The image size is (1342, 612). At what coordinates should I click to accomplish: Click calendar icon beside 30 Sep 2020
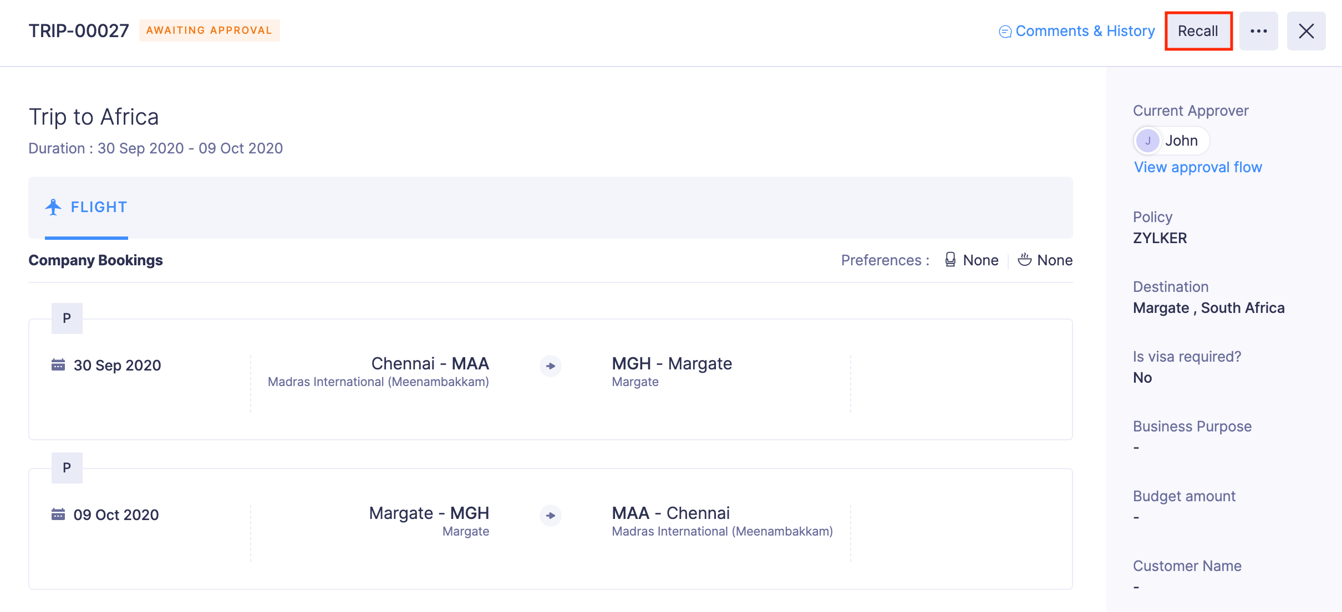click(58, 365)
